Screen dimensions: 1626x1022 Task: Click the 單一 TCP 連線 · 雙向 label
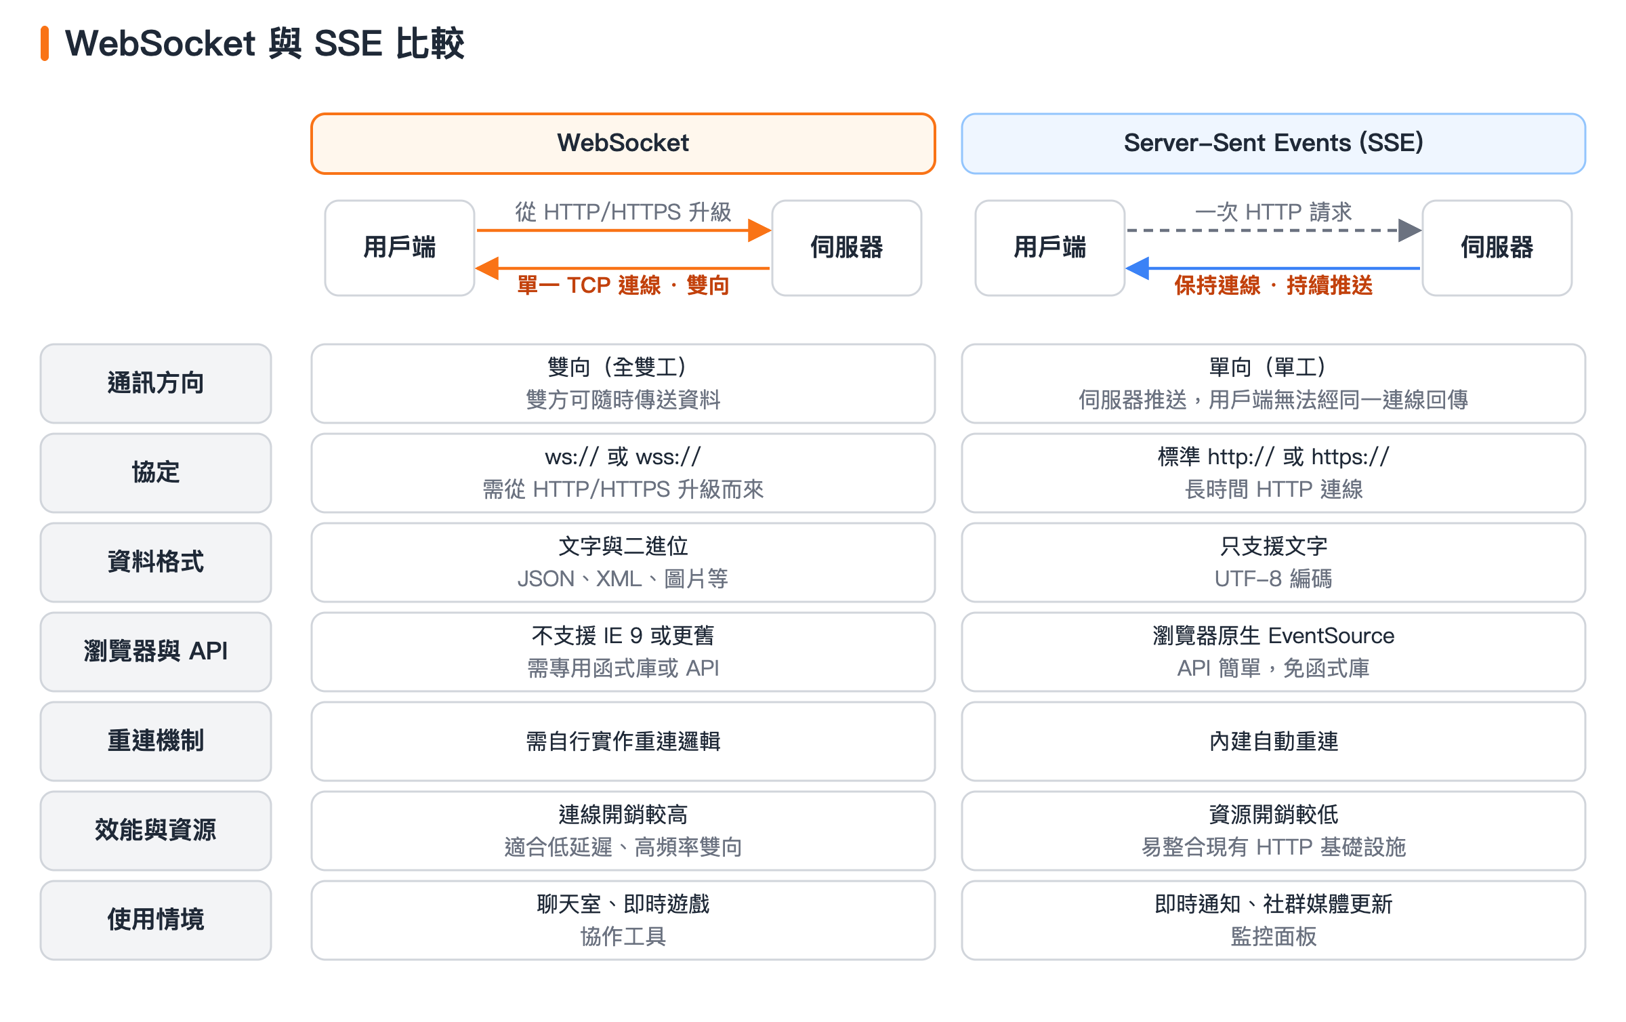tap(623, 285)
